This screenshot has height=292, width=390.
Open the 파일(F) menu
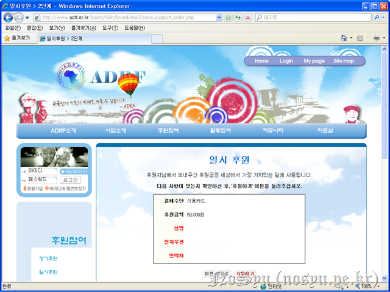point(12,28)
